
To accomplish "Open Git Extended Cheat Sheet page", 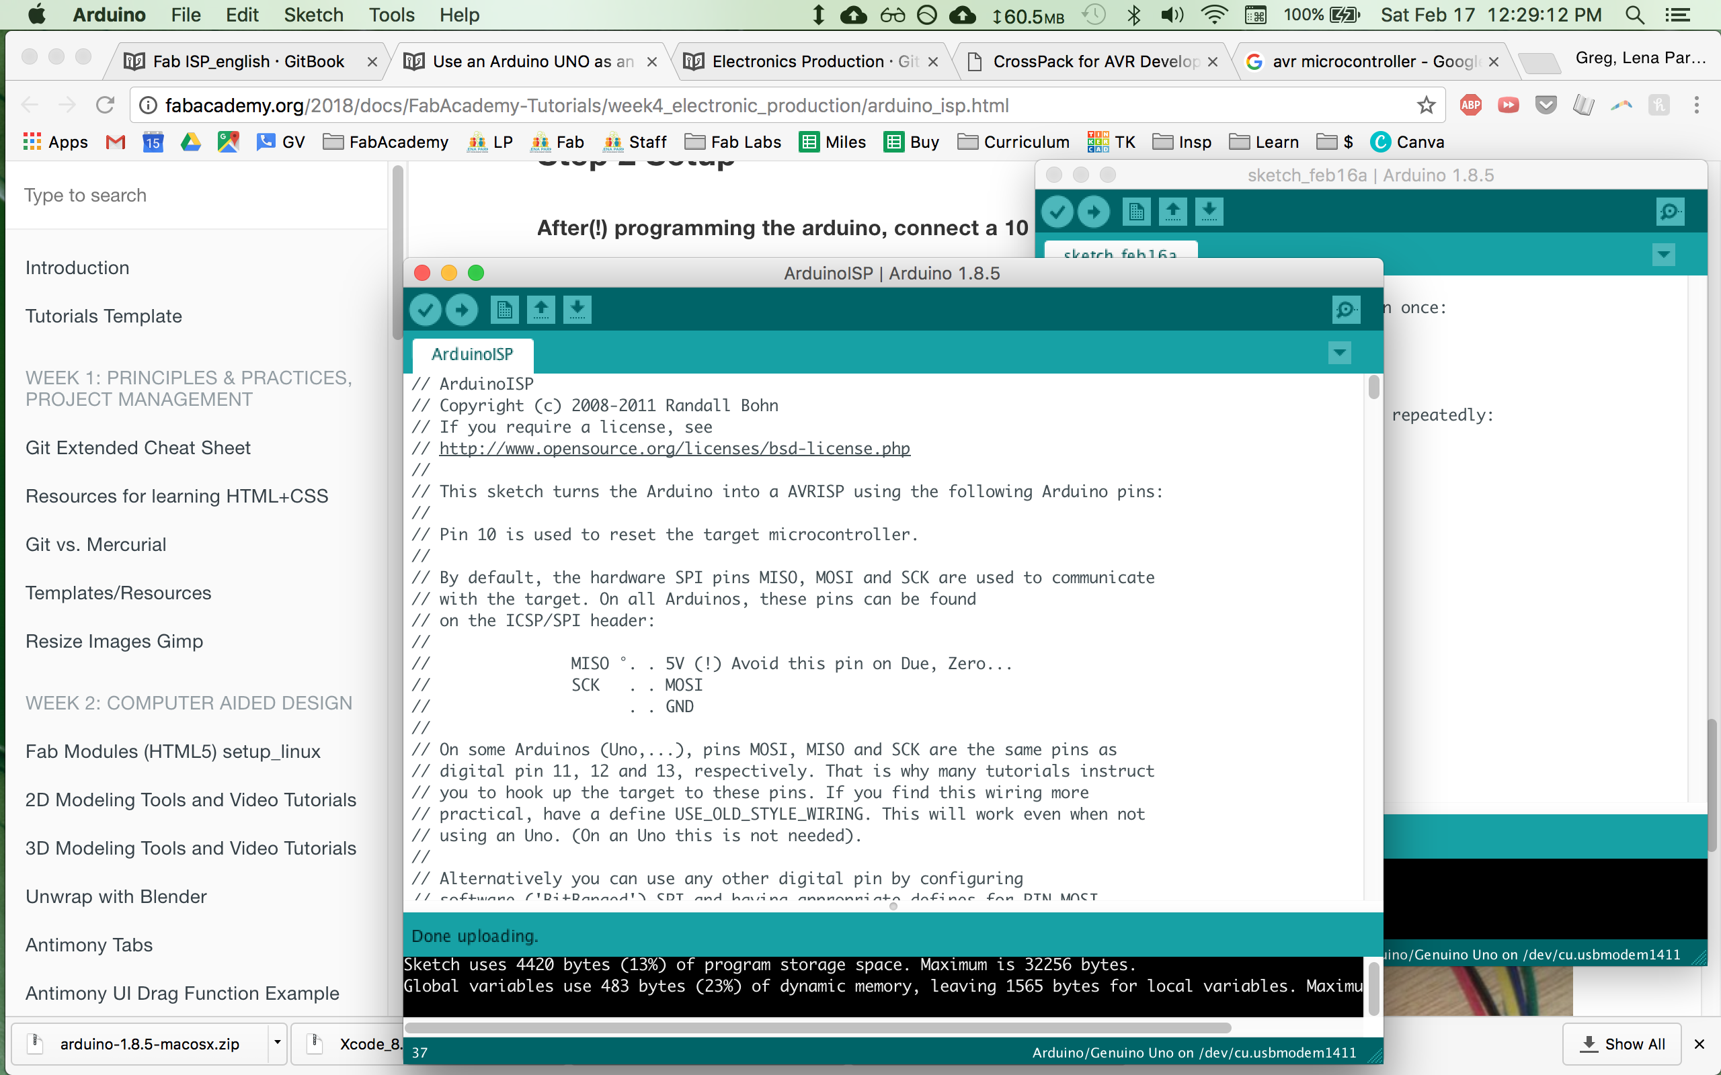I will click(138, 448).
